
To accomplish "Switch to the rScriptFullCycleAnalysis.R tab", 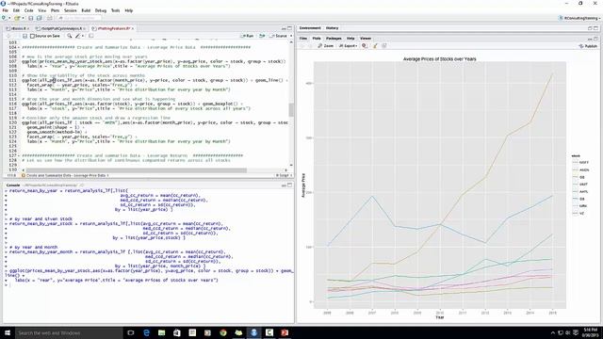I will pyautogui.click(x=60, y=28).
